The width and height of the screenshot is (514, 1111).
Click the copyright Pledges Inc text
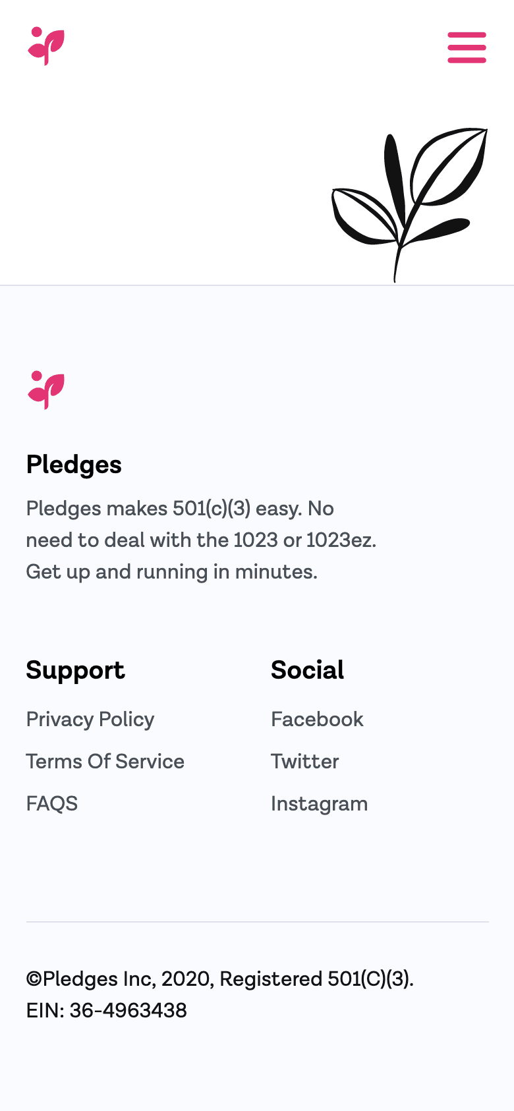point(220,979)
